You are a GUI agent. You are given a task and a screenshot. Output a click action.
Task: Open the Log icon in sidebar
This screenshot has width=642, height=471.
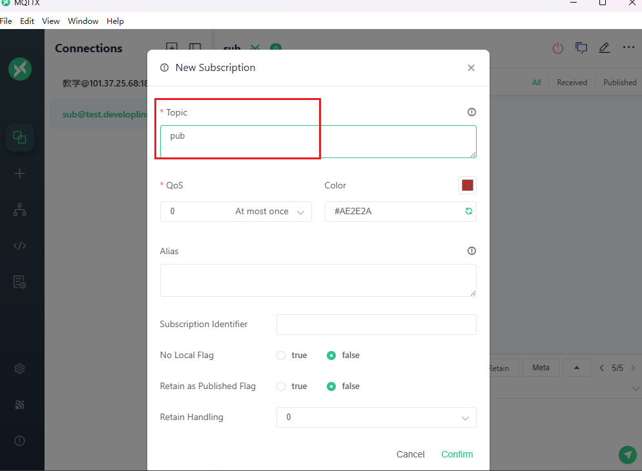pyautogui.click(x=20, y=282)
